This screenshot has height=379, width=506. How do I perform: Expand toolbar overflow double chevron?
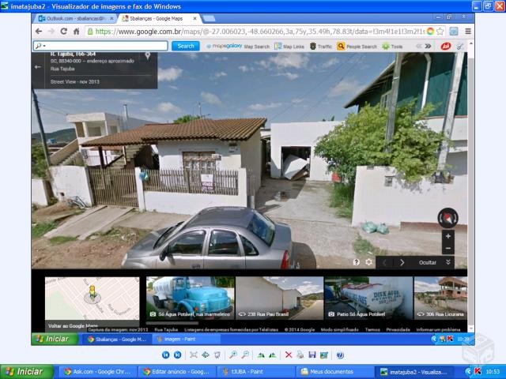(x=428, y=46)
